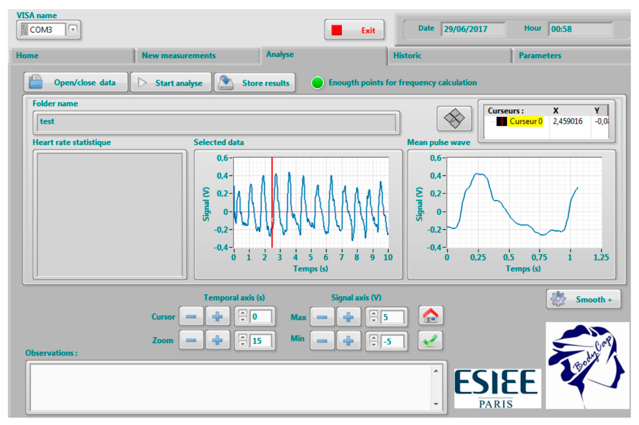Click the red Exit button
Image resolution: width=639 pixels, height=425 pixels.
pos(354,30)
